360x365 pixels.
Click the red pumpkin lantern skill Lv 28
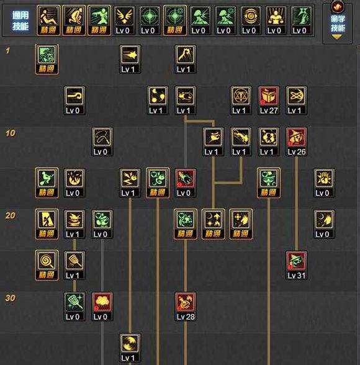pyautogui.click(x=185, y=307)
